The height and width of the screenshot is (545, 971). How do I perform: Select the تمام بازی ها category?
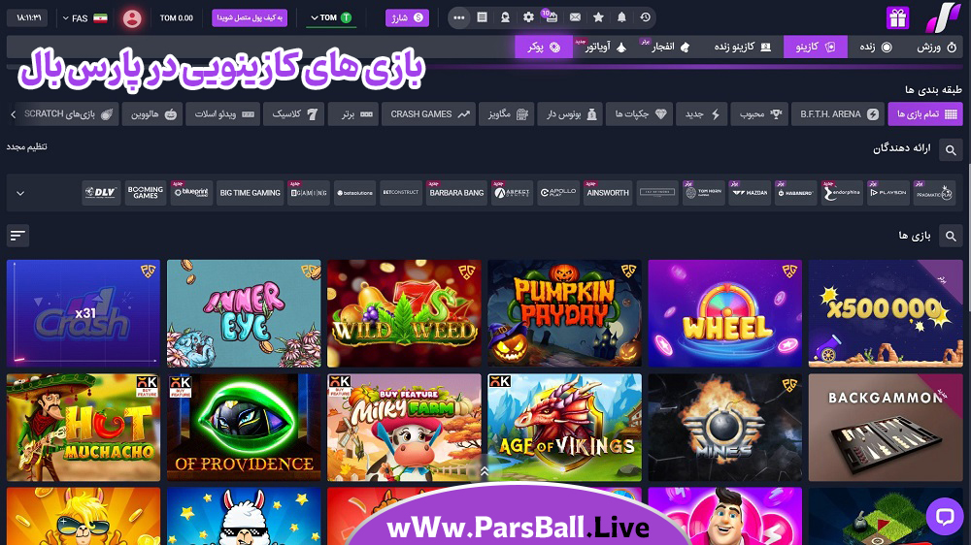925,114
